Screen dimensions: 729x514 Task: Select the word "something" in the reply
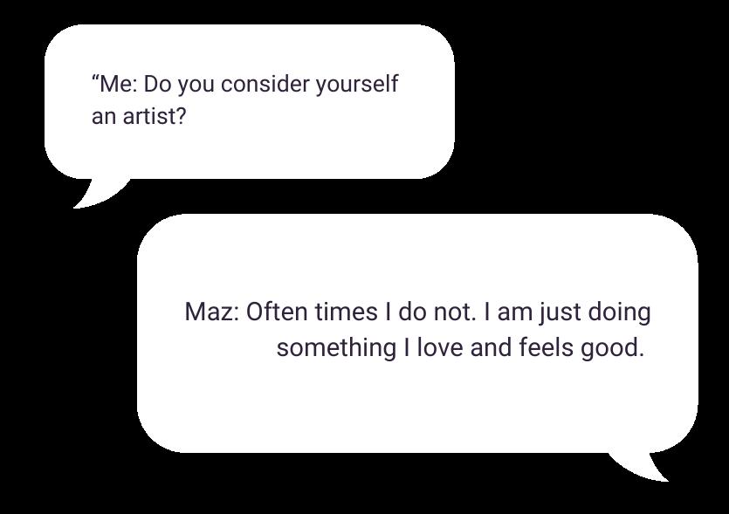click(x=336, y=348)
